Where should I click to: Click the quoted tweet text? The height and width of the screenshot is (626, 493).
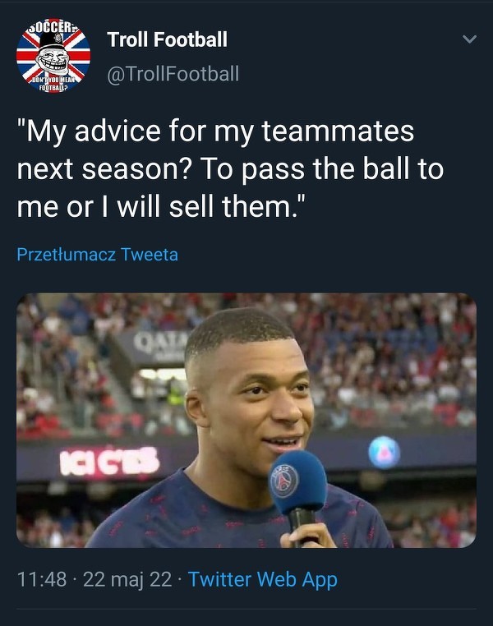(230, 169)
